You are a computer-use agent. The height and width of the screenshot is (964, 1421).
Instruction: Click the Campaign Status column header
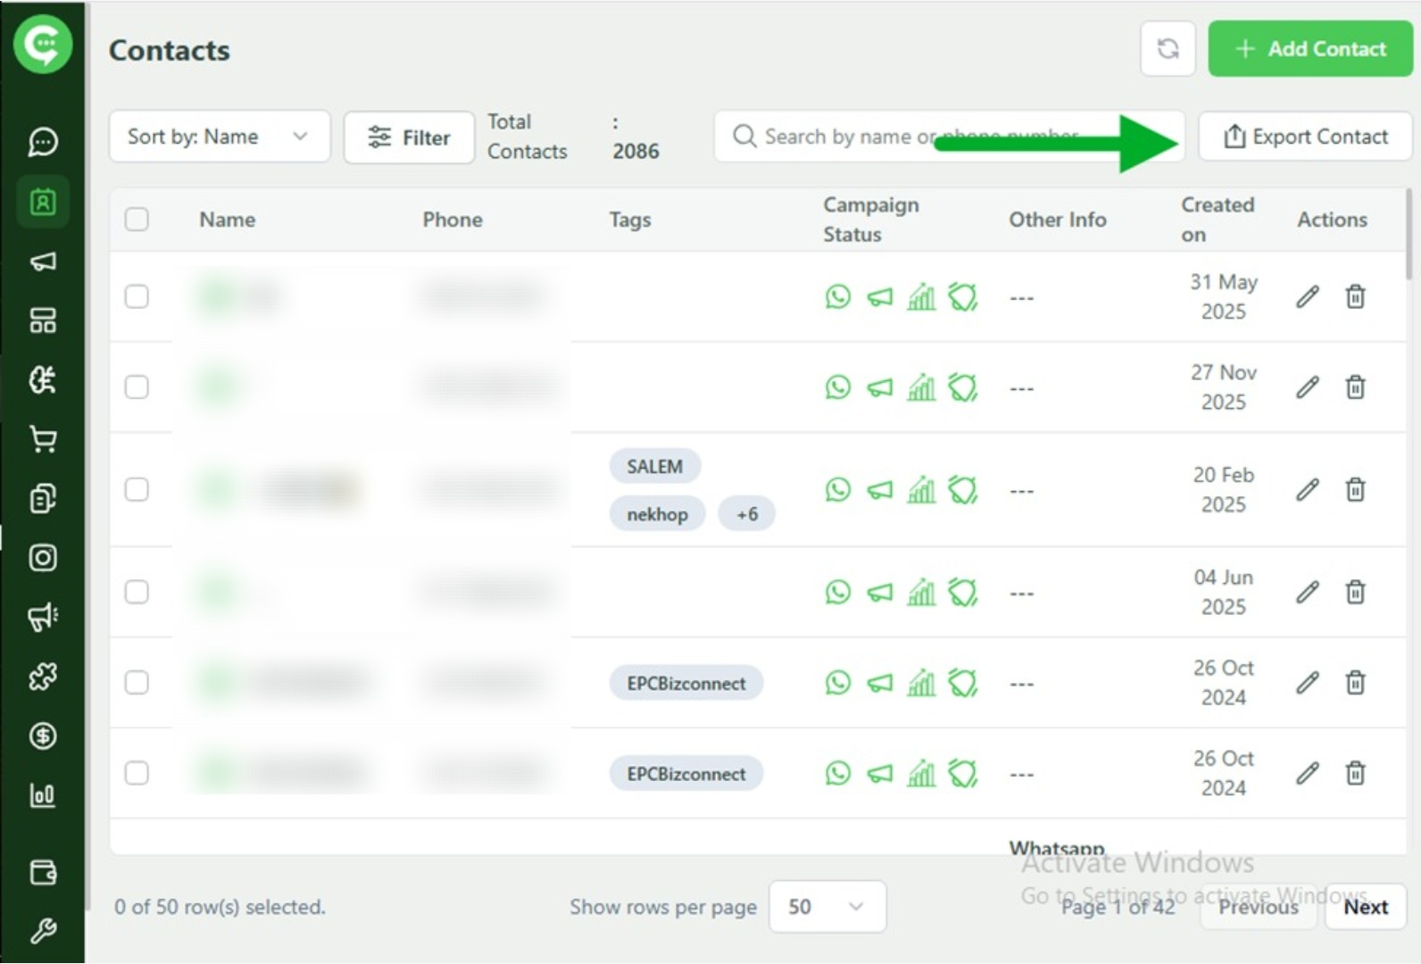coord(870,220)
